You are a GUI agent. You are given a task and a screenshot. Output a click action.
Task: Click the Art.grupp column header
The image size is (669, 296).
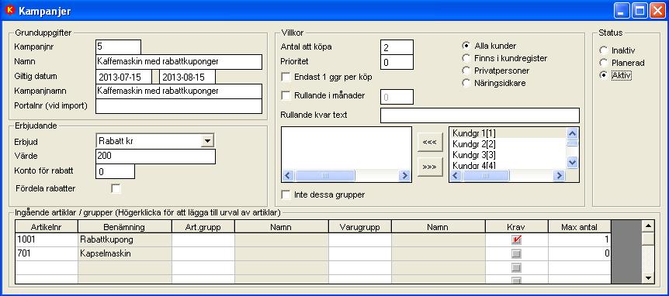click(x=203, y=227)
